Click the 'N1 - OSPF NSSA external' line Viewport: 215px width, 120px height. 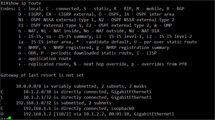pyautogui.click(x=96, y=20)
